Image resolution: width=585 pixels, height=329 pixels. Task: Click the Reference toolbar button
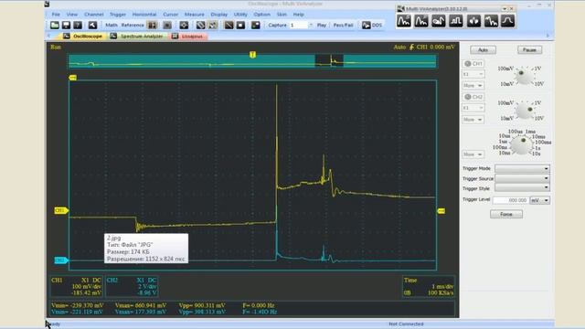click(133, 25)
